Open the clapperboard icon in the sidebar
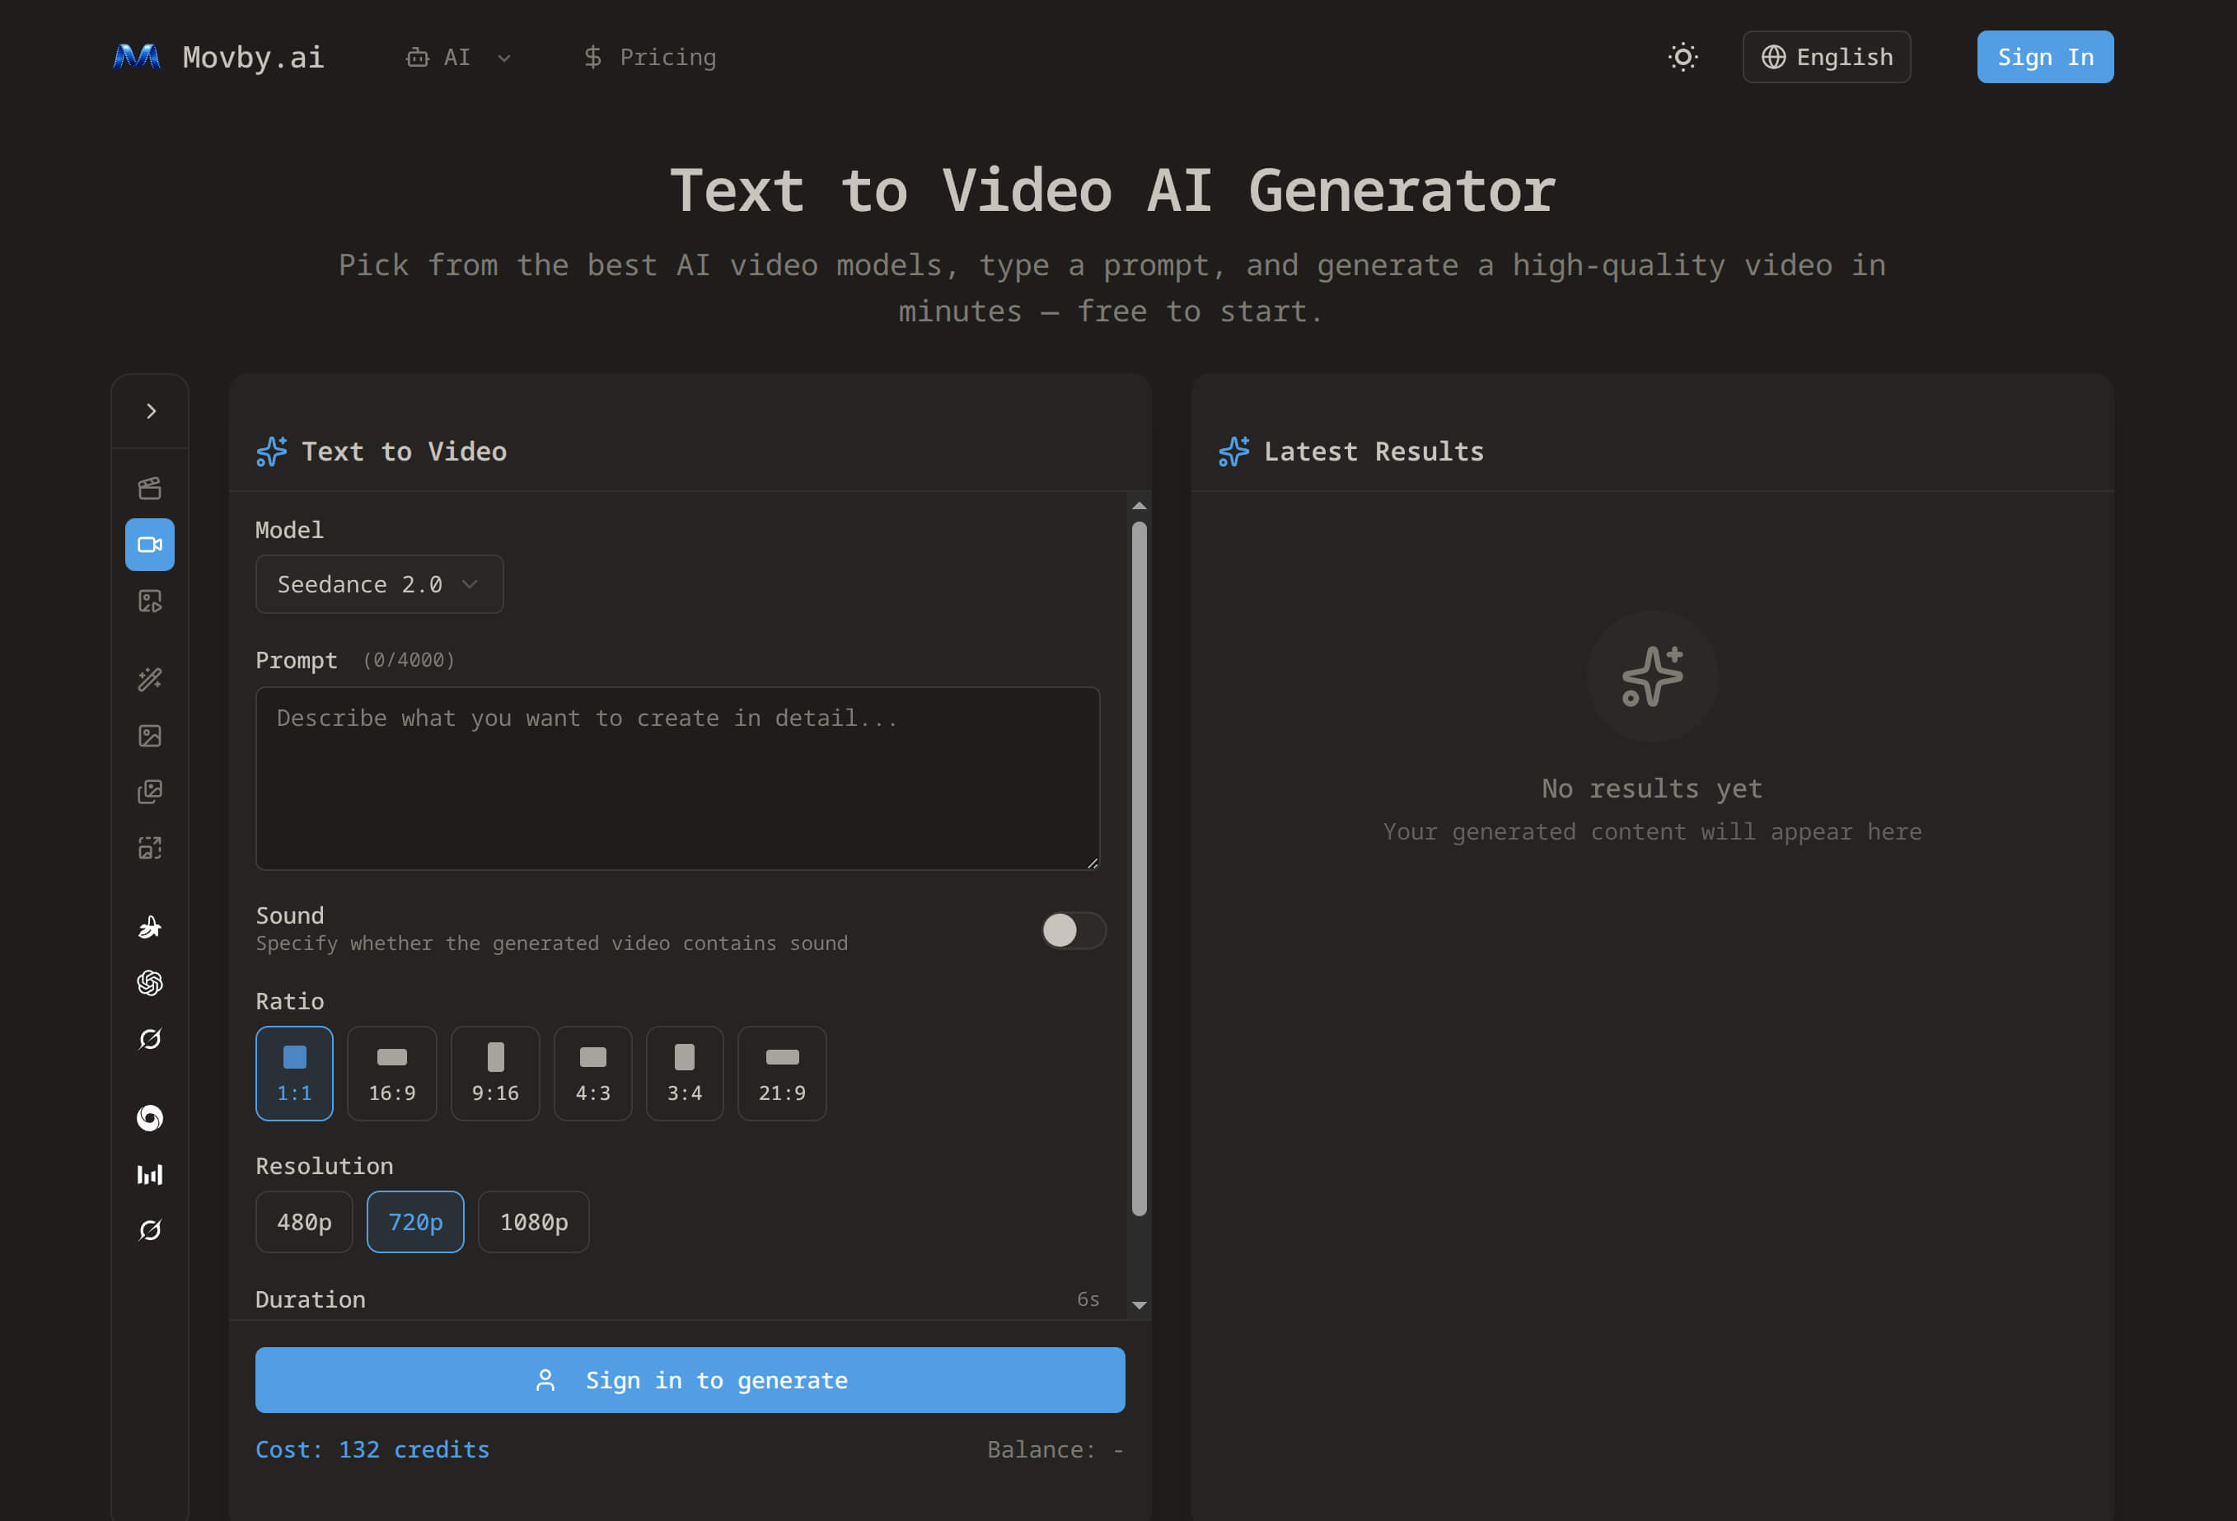Viewport: 2237px width, 1521px height. (150, 488)
